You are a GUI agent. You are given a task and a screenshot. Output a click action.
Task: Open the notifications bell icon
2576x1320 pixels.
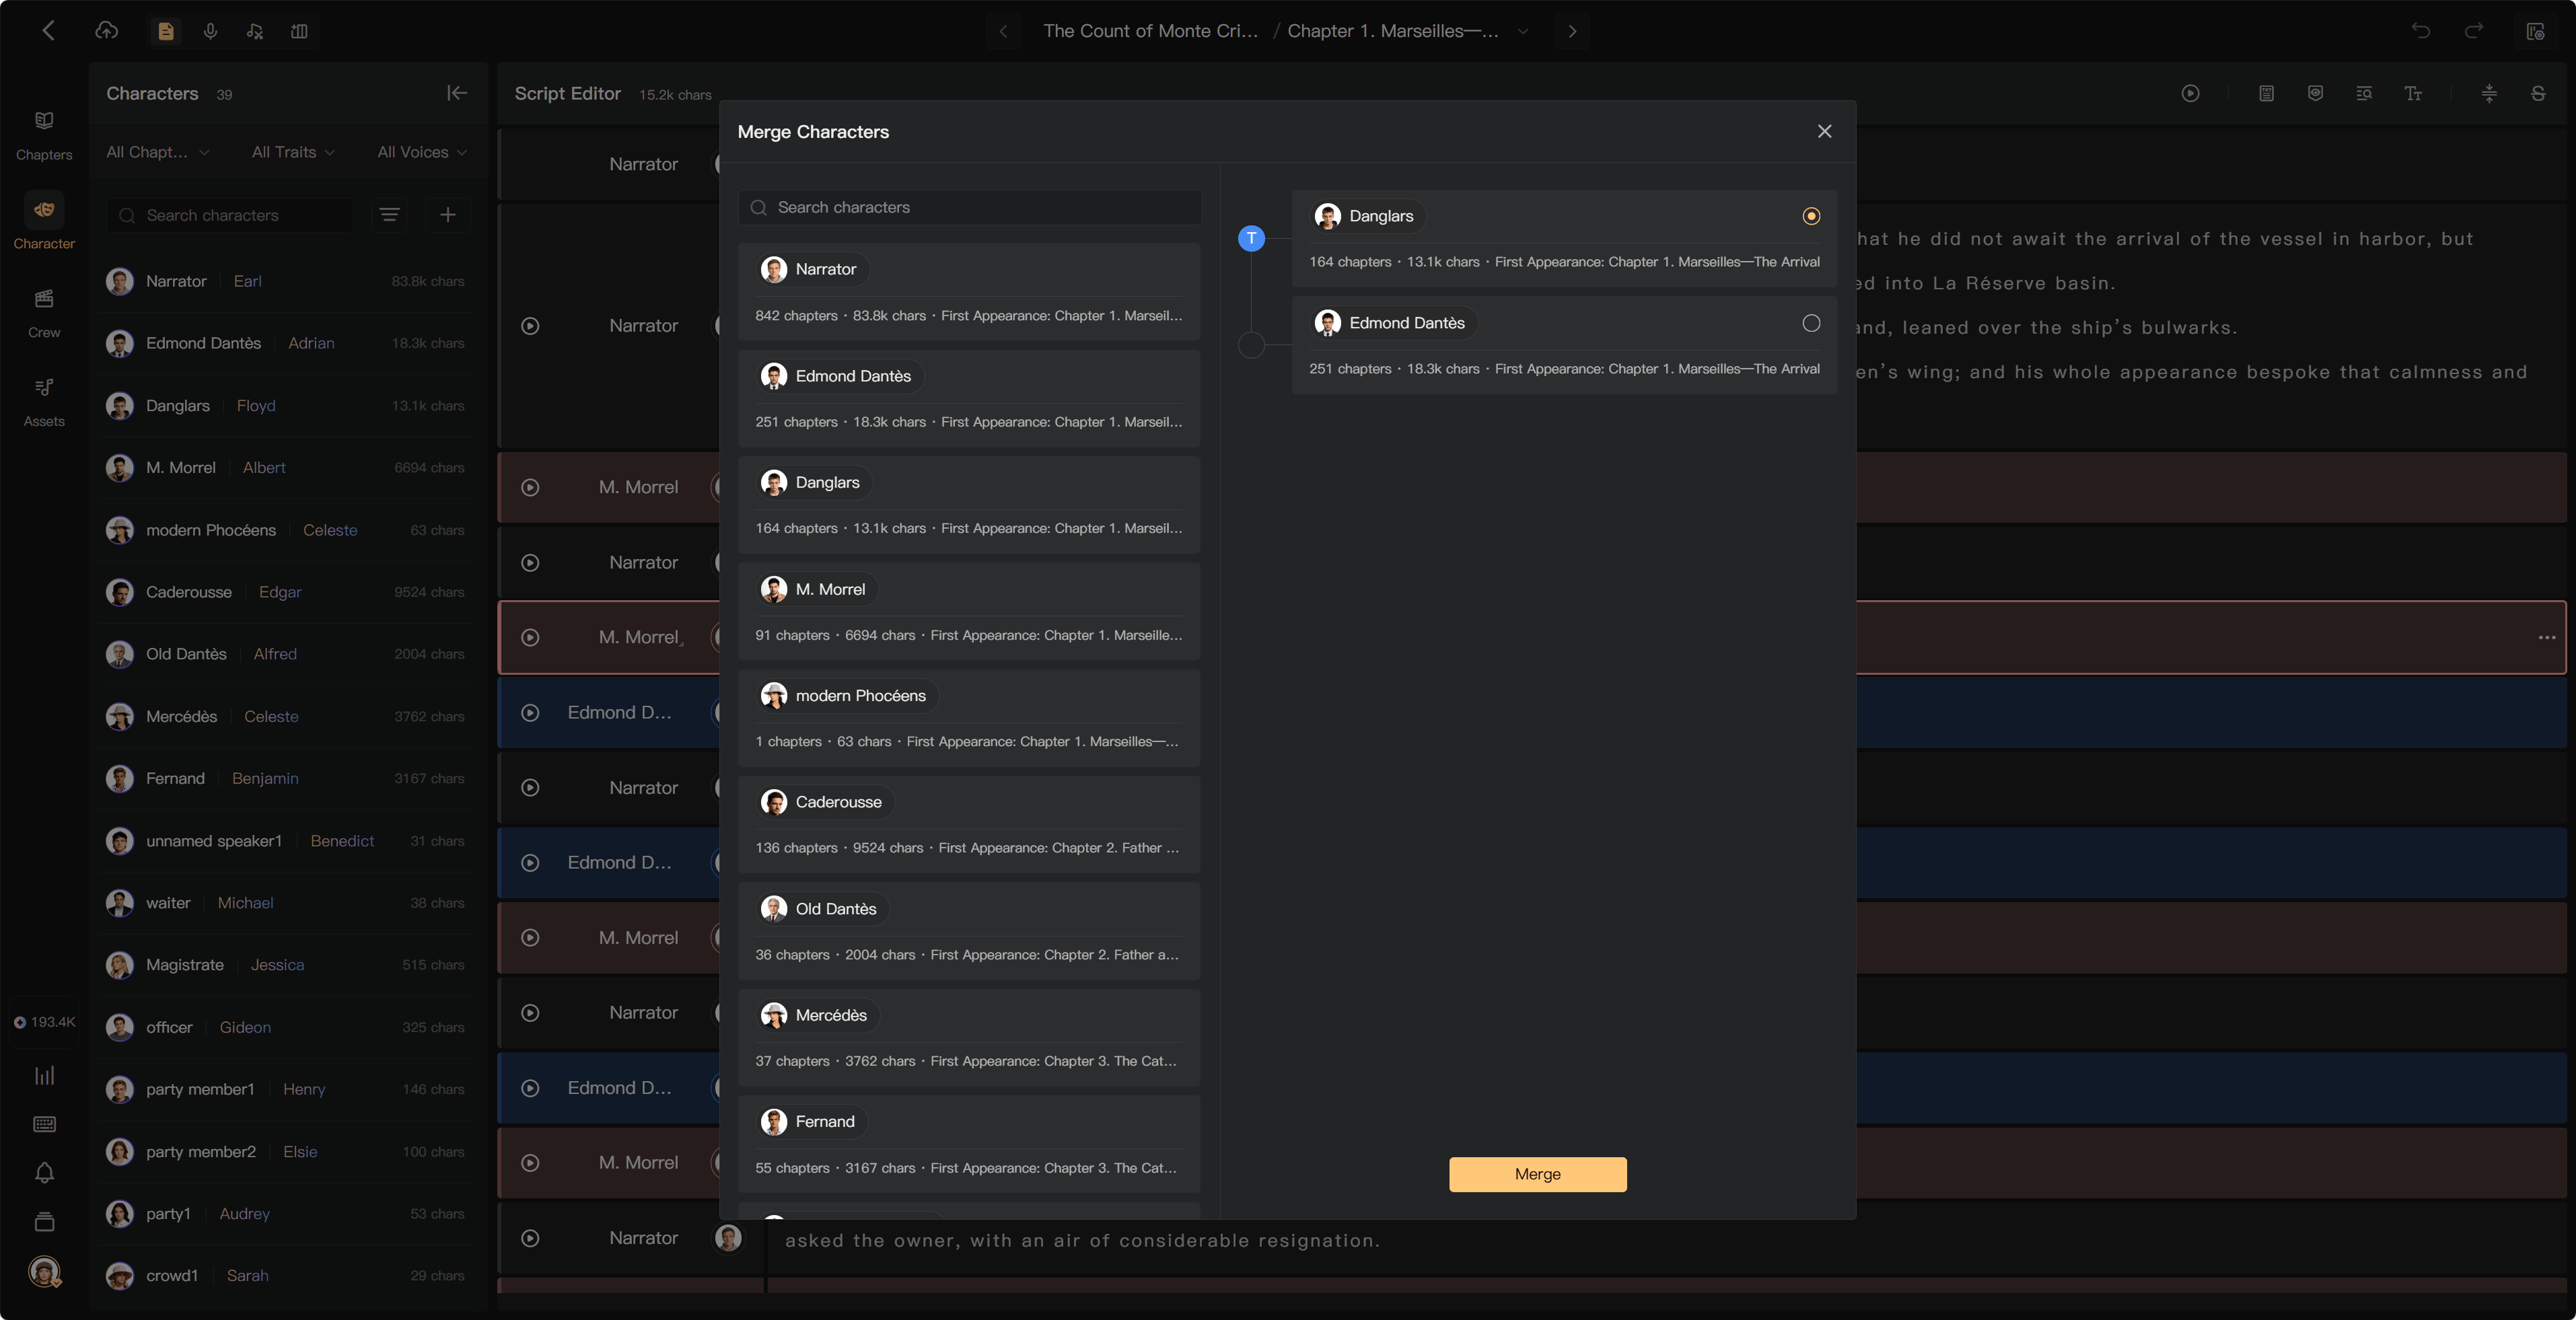tap(44, 1173)
